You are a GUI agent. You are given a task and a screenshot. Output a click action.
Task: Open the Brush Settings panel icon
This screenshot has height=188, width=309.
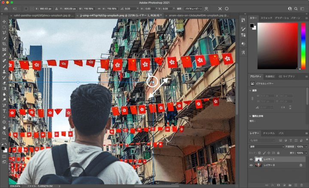click(x=243, y=29)
